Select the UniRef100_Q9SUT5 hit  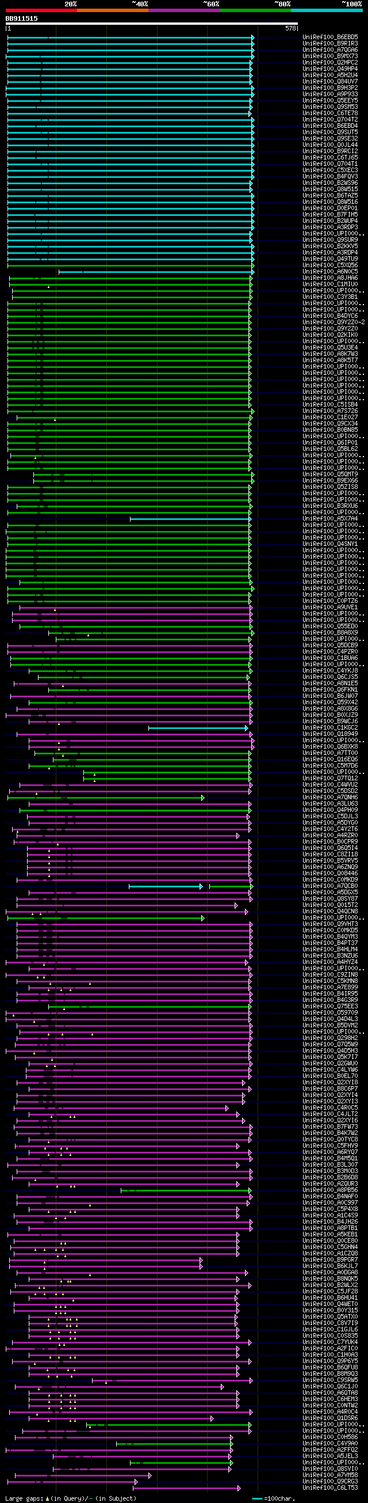[x=330, y=132]
